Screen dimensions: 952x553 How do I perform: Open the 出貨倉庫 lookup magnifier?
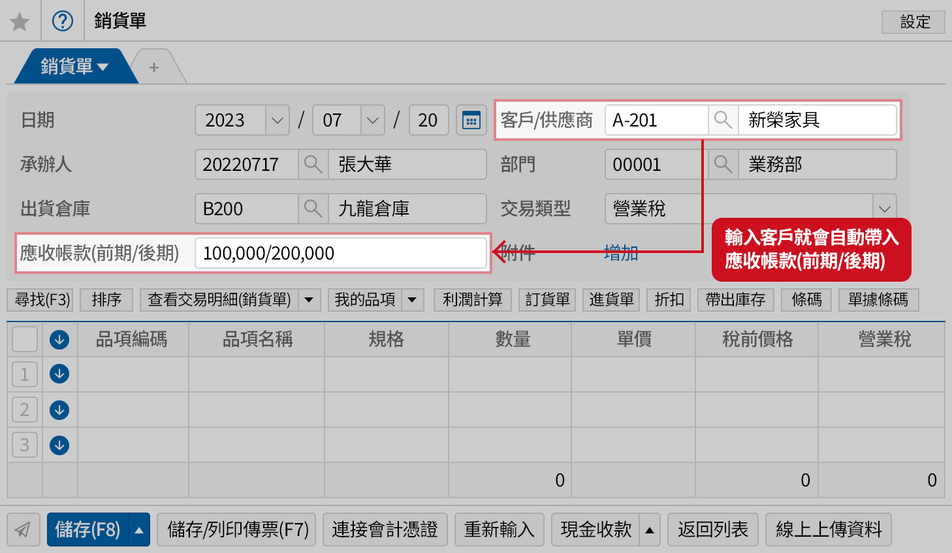313,209
